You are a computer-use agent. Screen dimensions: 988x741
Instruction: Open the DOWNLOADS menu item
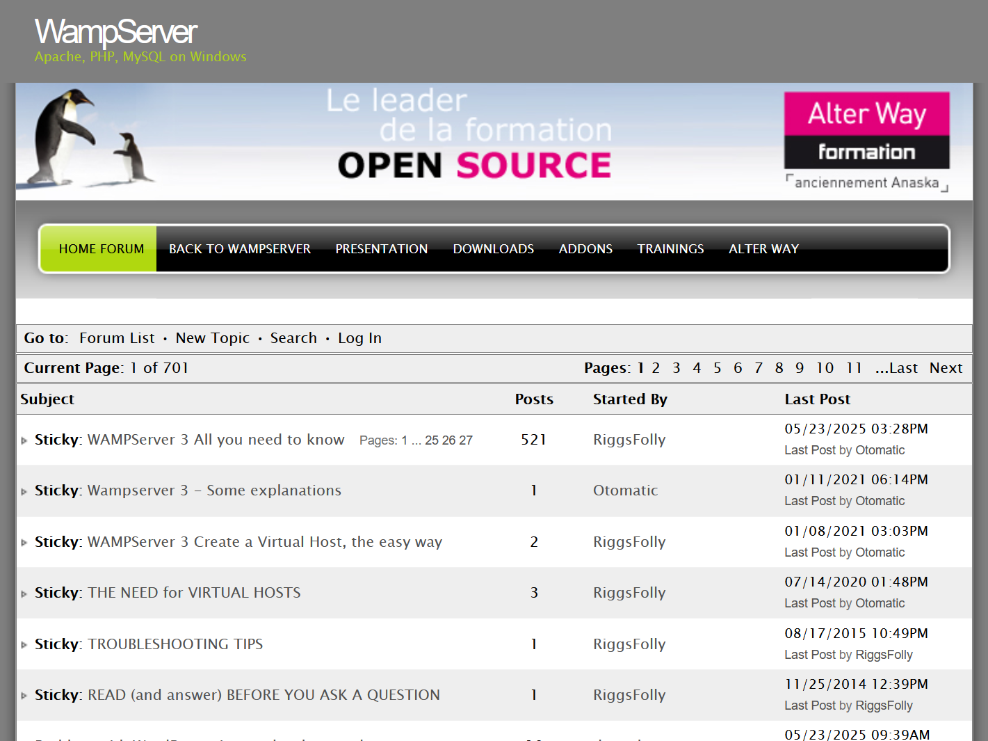493,248
